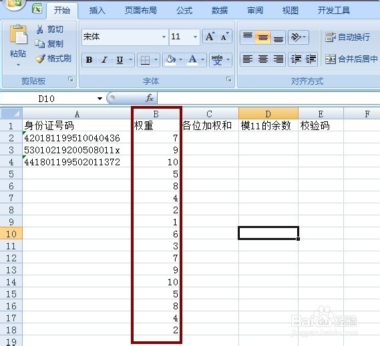Open the 公式 (Formulas) tab
This screenshot has width=380, height=346.
click(x=184, y=11)
